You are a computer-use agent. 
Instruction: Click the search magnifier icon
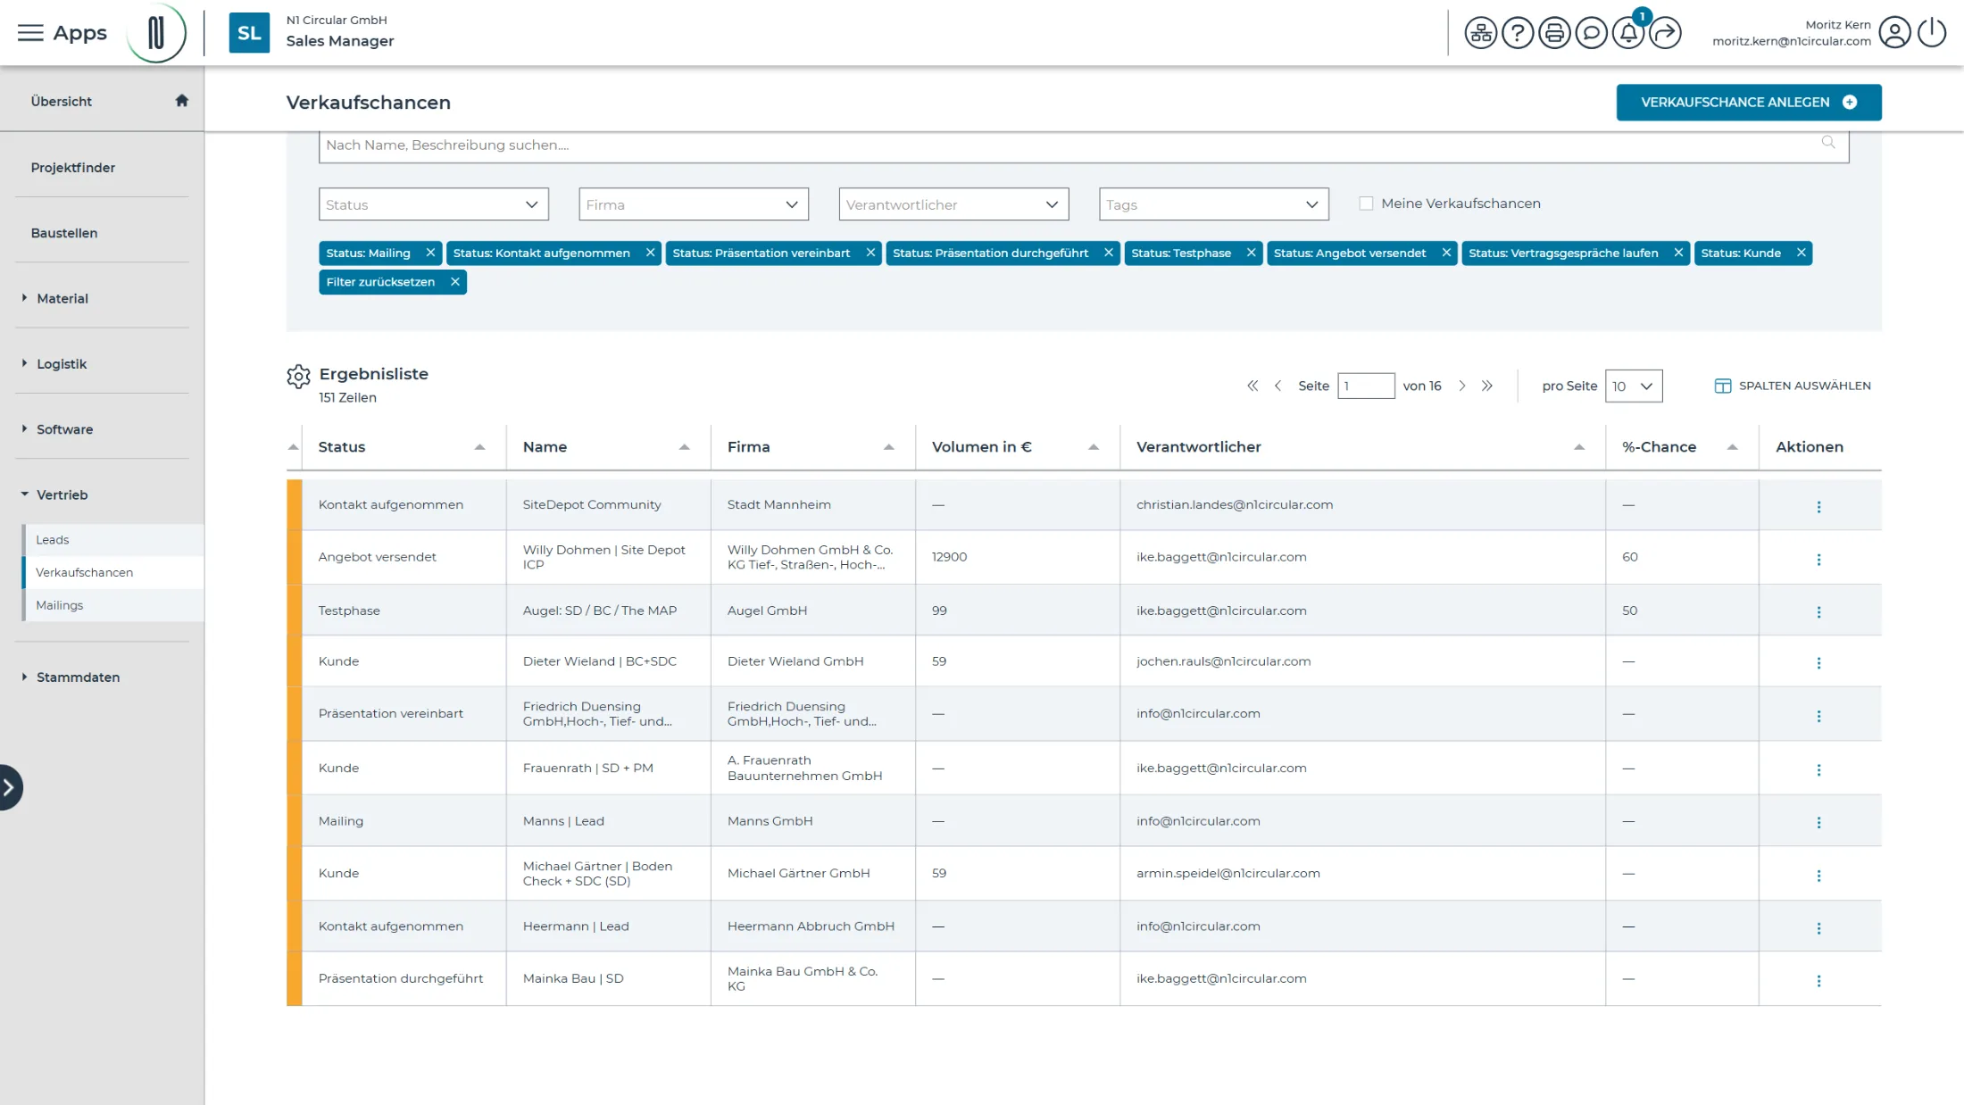[1828, 143]
